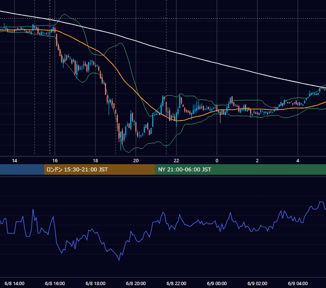Viewport: 326px width, 288px height.
Task: Click the '22' hour label on price chart axis
Action: [176, 161]
